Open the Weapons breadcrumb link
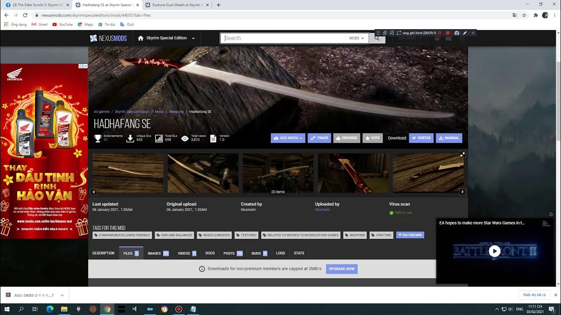The height and width of the screenshot is (315, 561). (177, 112)
